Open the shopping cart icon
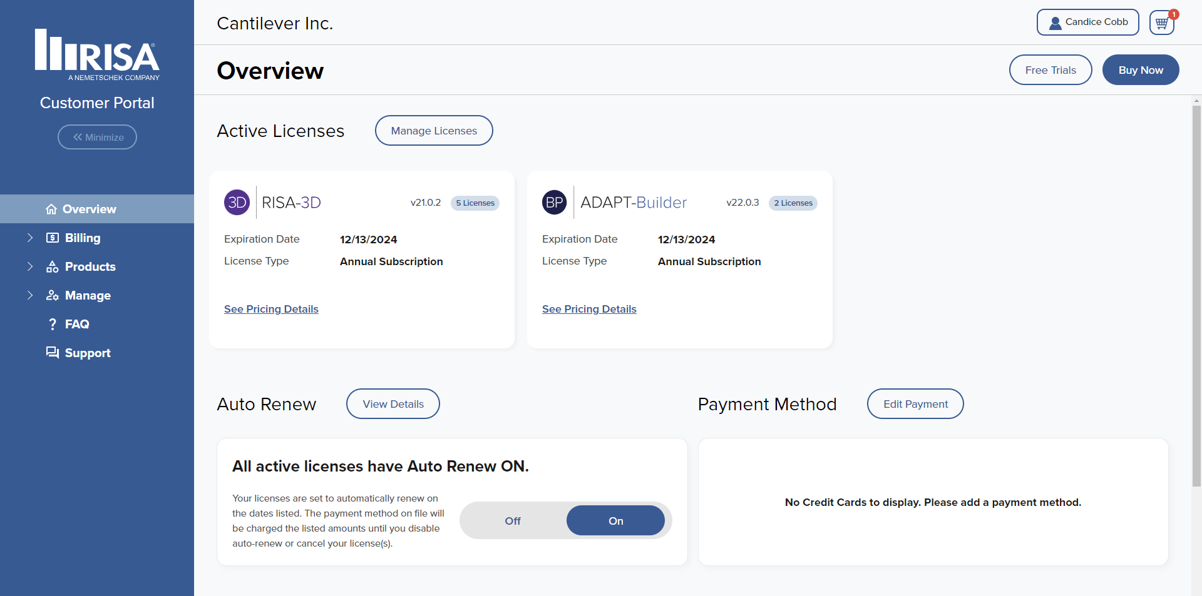The width and height of the screenshot is (1202, 596). (1161, 22)
